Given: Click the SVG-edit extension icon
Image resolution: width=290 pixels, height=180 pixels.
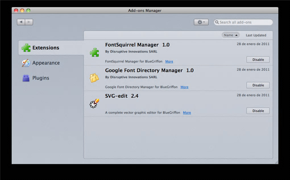Looking at the screenshot, I should point(94,103).
